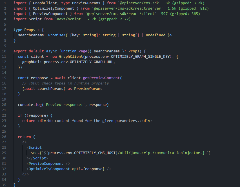Click 'client' constant on line 11
Viewport: 240px width, 187px height.
point(37,57)
